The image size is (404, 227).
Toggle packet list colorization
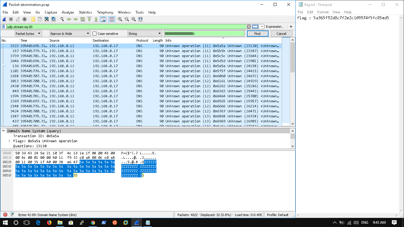(x=111, y=19)
